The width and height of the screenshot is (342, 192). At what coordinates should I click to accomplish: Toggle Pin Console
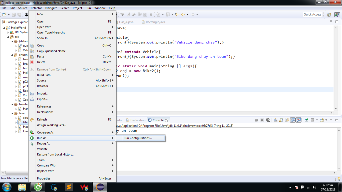pos(306,120)
